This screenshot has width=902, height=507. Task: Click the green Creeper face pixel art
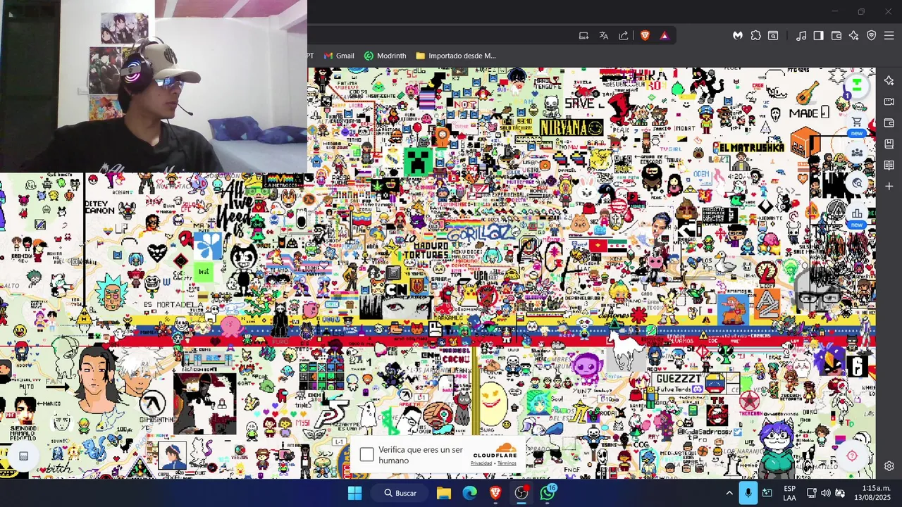[x=417, y=162]
